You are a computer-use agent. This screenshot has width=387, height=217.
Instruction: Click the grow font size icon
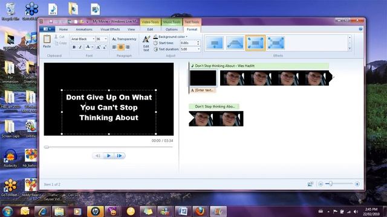pyautogui.click(x=99, y=47)
